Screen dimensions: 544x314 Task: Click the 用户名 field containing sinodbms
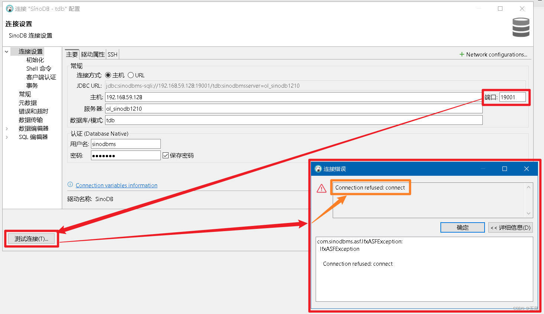coord(126,144)
